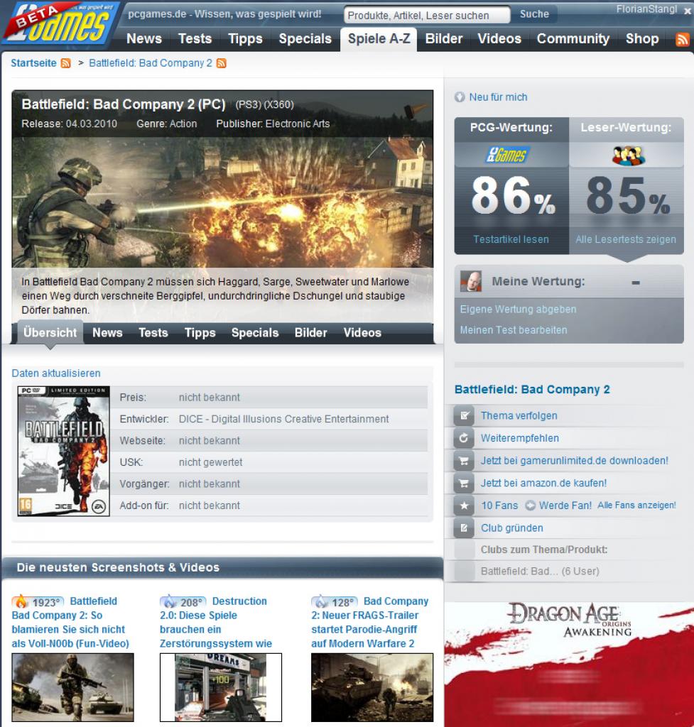The height and width of the screenshot is (727, 694).
Task: Open Alle Lesertests zeigen link
Action: (x=626, y=240)
